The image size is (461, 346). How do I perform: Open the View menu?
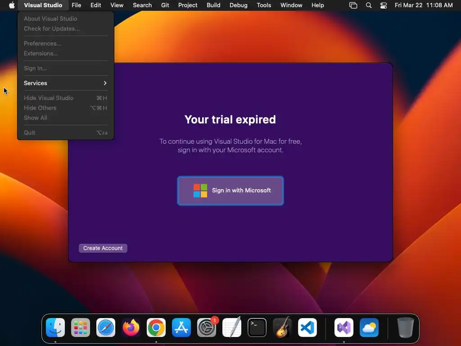click(x=117, y=5)
